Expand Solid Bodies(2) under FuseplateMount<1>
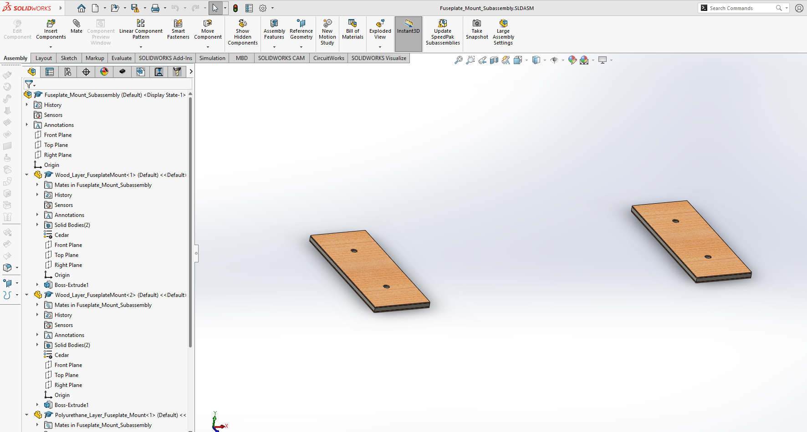The image size is (807, 432). click(x=37, y=225)
